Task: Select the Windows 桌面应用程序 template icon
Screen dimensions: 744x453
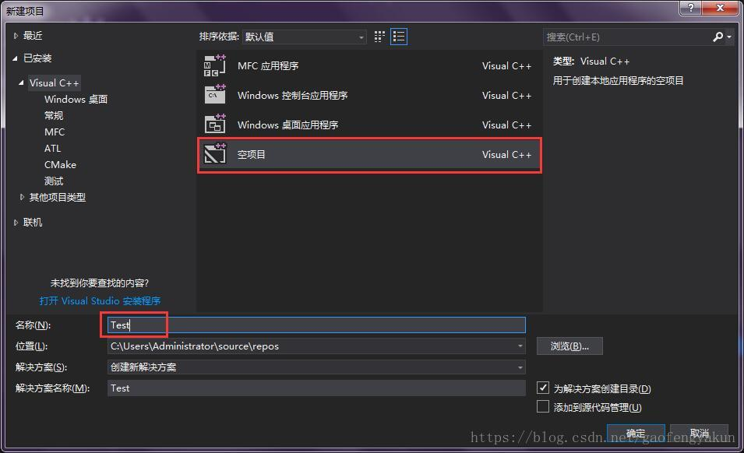Action: [x=213, y=124]
